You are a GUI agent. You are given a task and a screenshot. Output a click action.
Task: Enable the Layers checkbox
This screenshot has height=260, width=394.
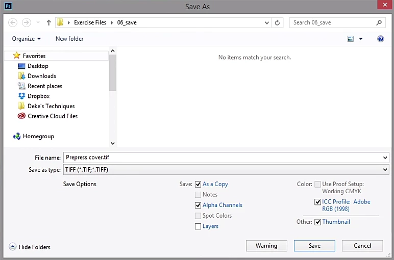198,226
